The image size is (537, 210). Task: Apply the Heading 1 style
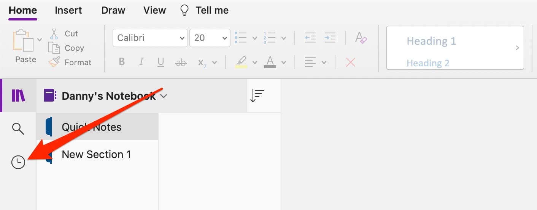pyautogui.click(x=431, y=41)
